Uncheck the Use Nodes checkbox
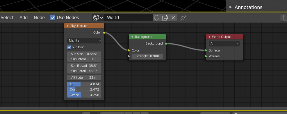 [x=53, y=18]
